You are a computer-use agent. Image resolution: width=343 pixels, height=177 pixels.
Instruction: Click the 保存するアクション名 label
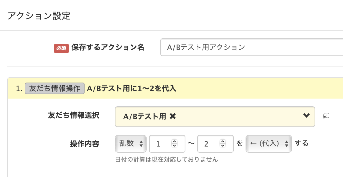108,48
